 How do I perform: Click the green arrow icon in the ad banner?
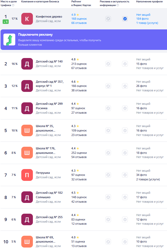pyautogui.click(x=9, y=40)
